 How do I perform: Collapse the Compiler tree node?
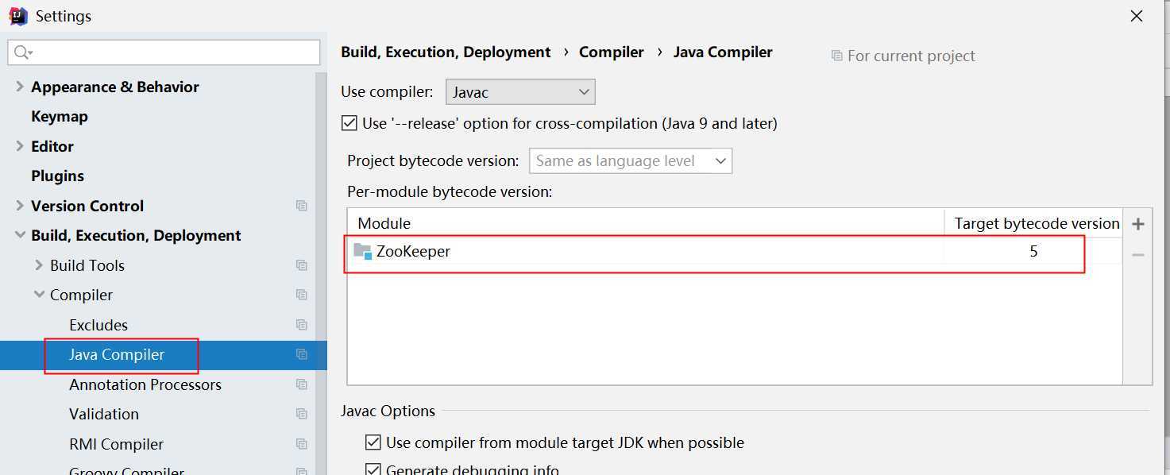(39, 295)
